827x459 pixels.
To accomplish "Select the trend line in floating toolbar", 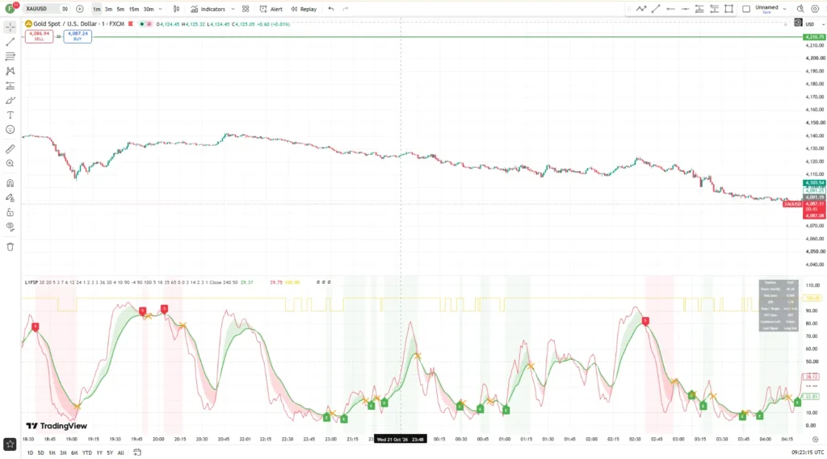I will [656, 9].
